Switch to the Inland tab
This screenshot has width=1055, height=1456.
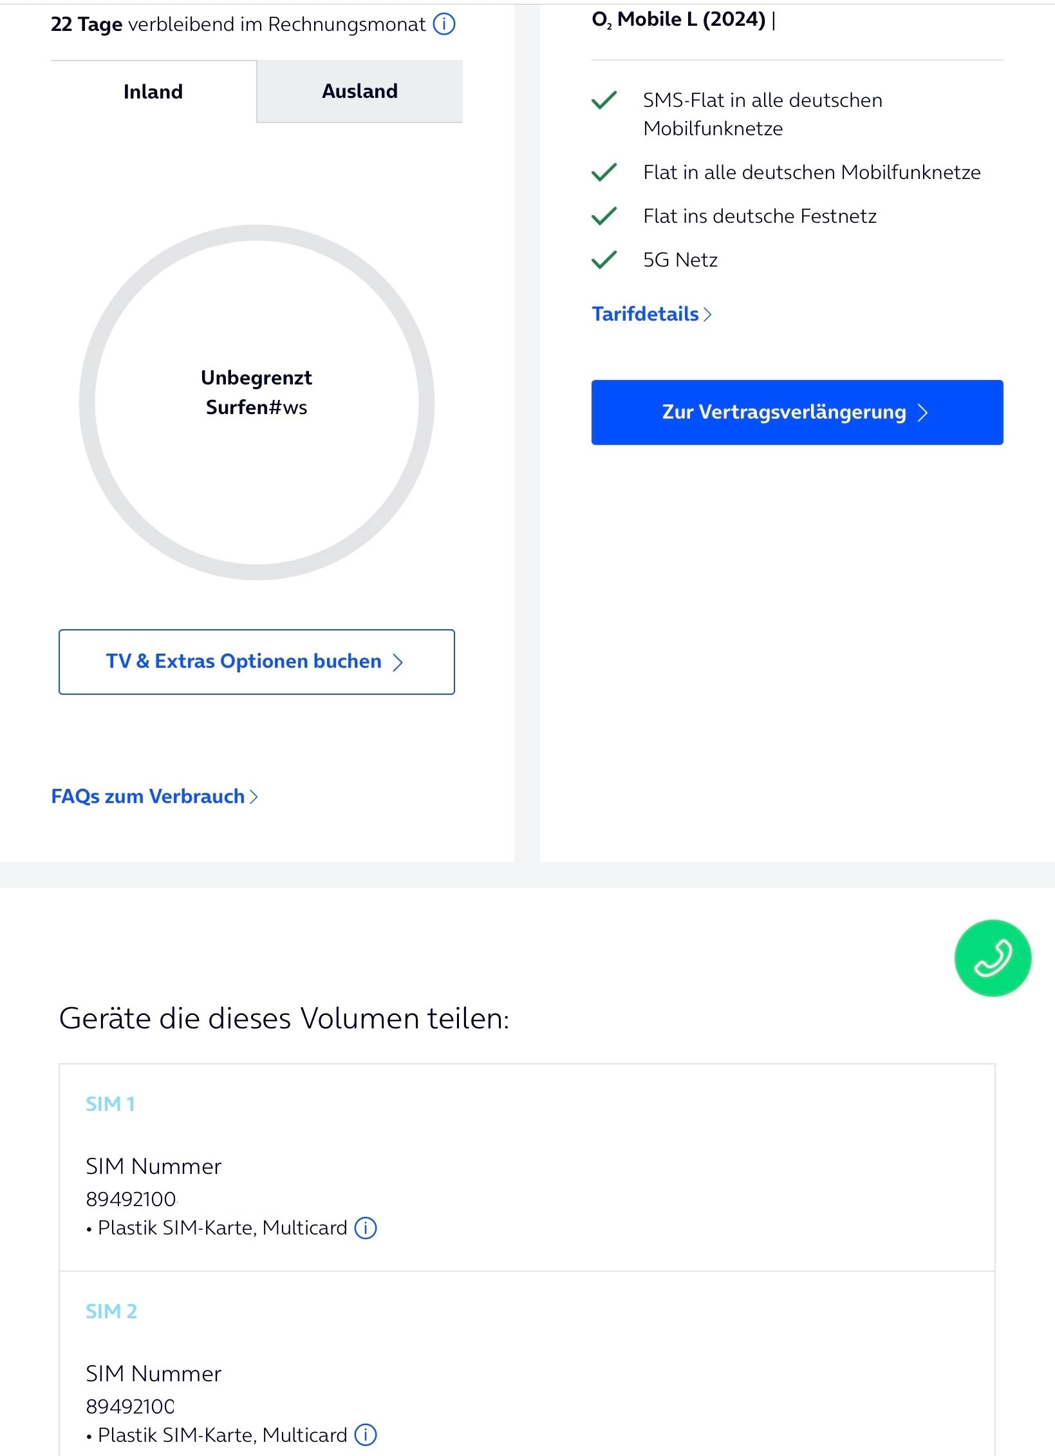pyautogui.click(x=153, y=91)
